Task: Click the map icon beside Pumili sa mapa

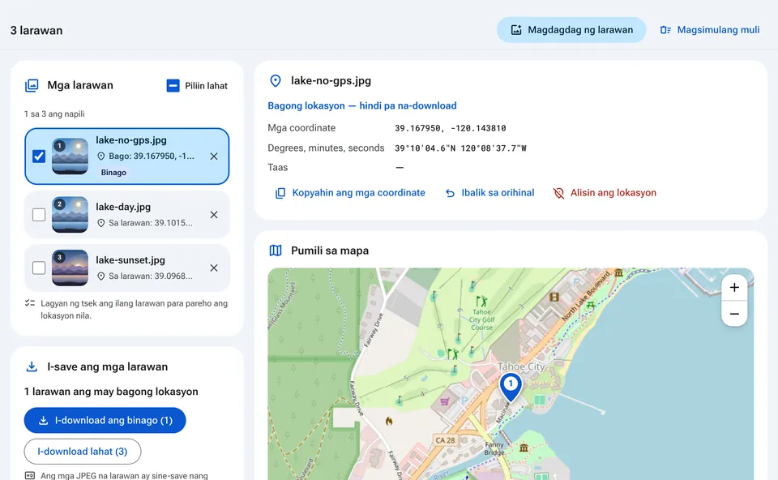Action: [276, 251]
